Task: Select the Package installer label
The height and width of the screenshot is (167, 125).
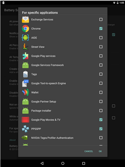Action: pyautogui.click(x=41, y=111)
